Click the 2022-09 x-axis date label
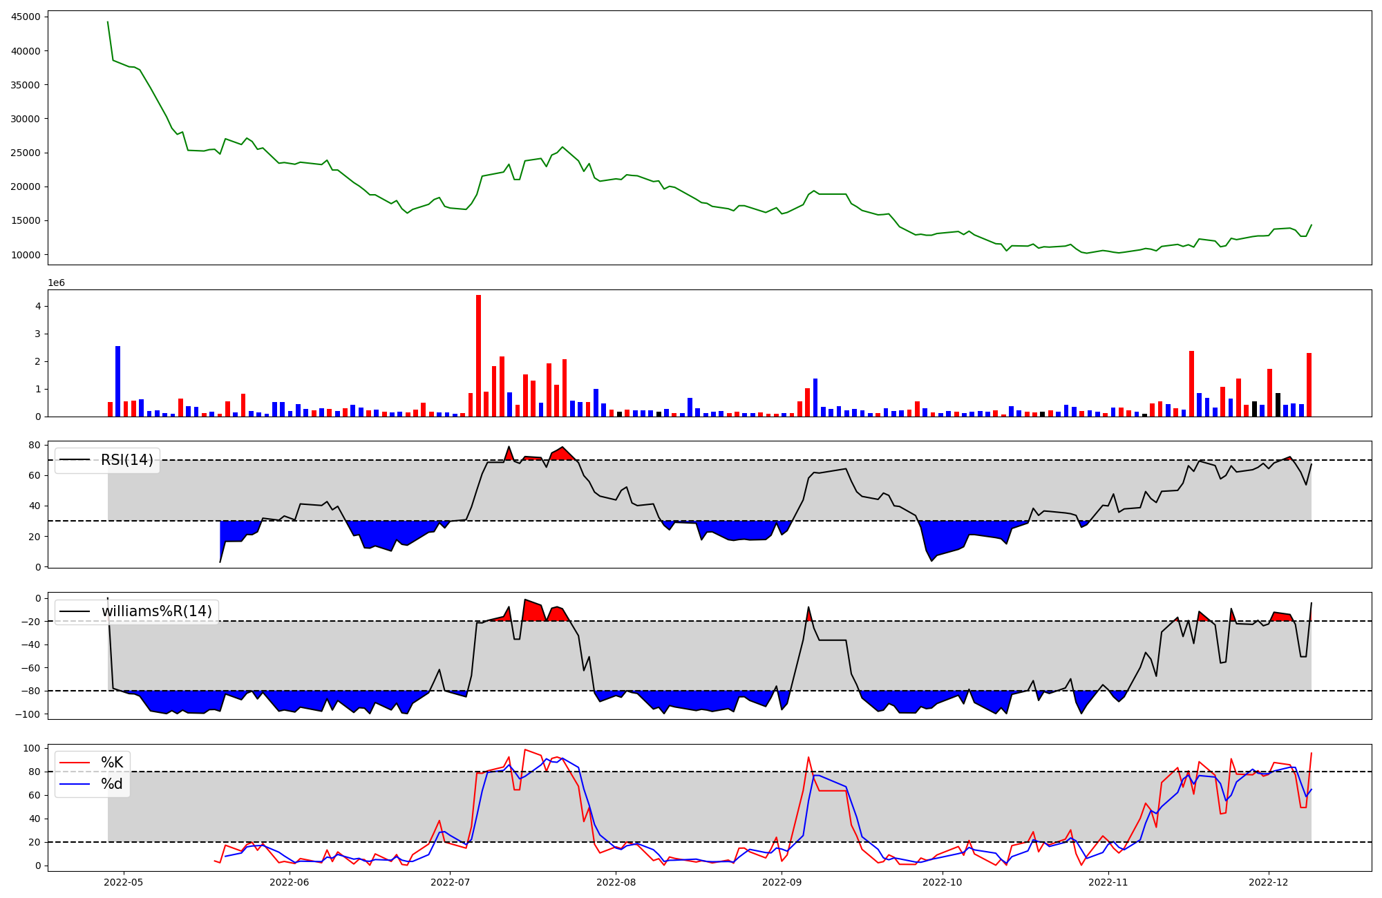 [782, 881]
